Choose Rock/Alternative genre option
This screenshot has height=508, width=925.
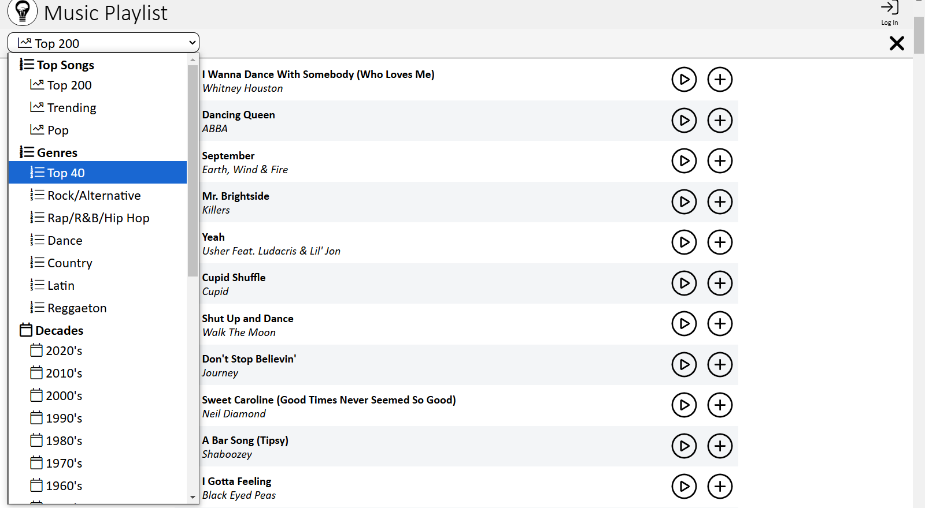94,196
